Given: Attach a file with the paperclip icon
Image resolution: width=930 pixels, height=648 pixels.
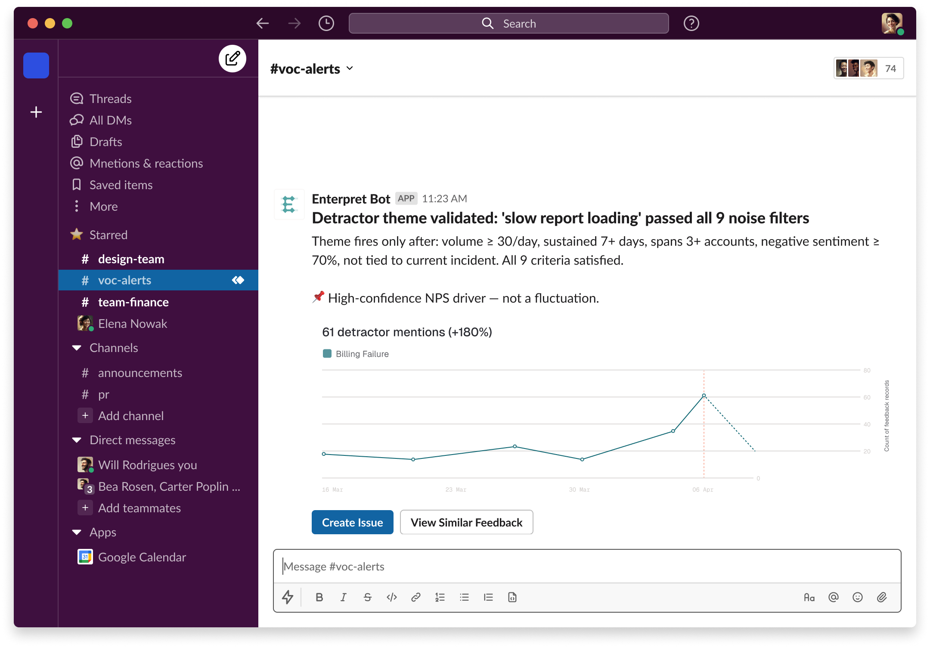Looking at the screenshot, I should coord(881,597).
